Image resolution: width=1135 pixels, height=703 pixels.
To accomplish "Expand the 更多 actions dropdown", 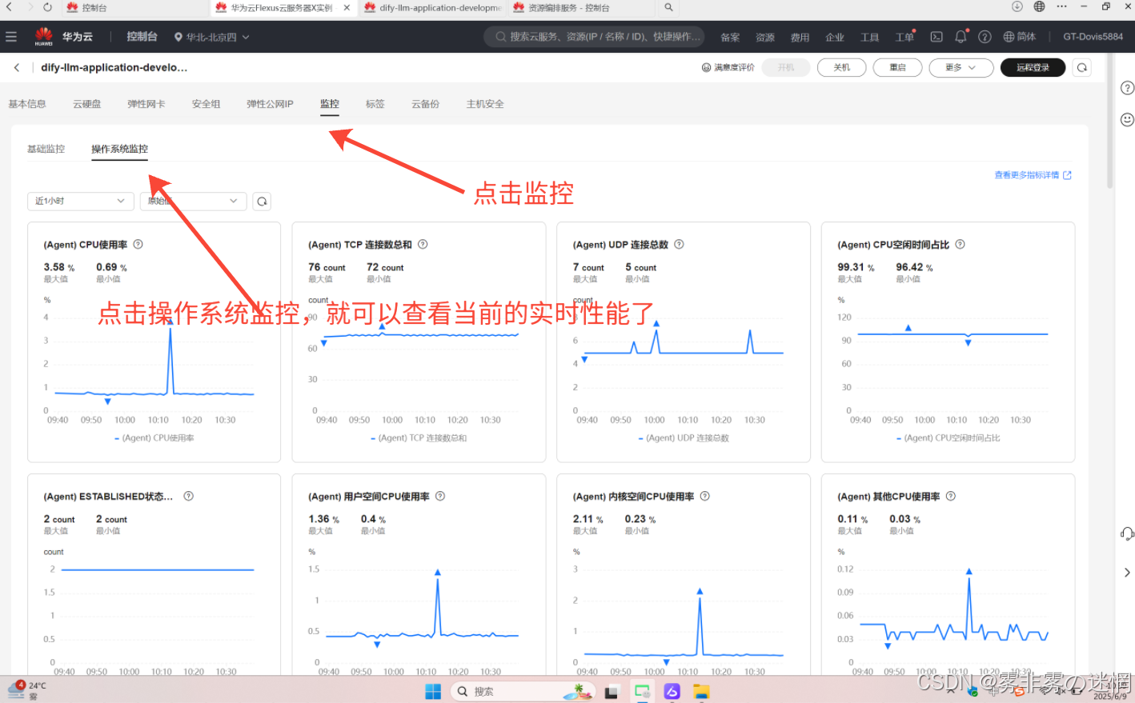I will tap(961, 68).
